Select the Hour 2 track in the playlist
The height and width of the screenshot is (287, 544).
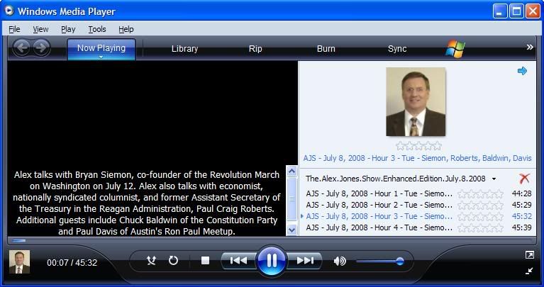(x=379, y=205)
